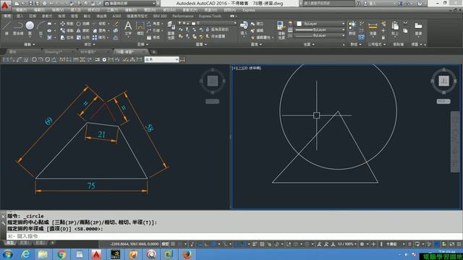Screen dimensions: 463x260
Task: Open the Express menu in menu bar
Action: [x=249, y=10]
